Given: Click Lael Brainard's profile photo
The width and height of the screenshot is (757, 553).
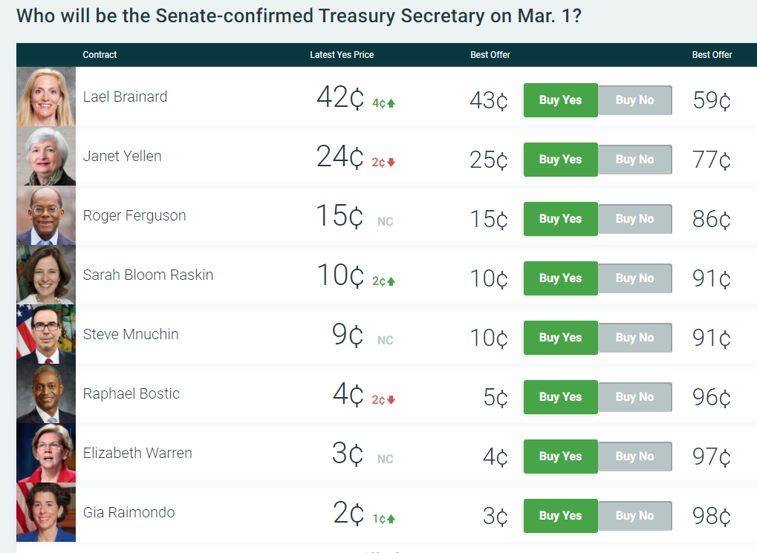Looking at the screenshot, I should pos(46,96).
